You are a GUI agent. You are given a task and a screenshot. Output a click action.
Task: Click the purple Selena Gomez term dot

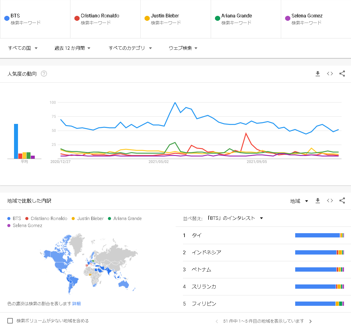288,18
